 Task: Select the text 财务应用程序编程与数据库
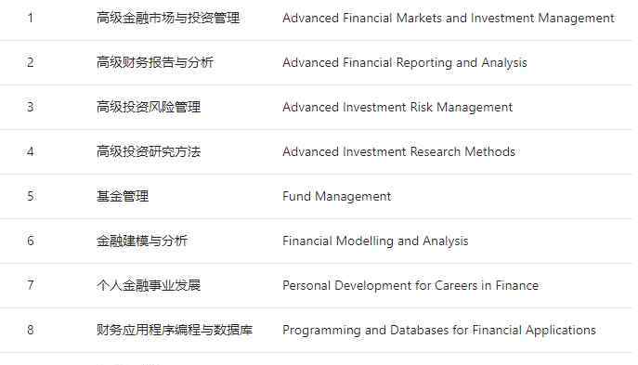point(175,330)
